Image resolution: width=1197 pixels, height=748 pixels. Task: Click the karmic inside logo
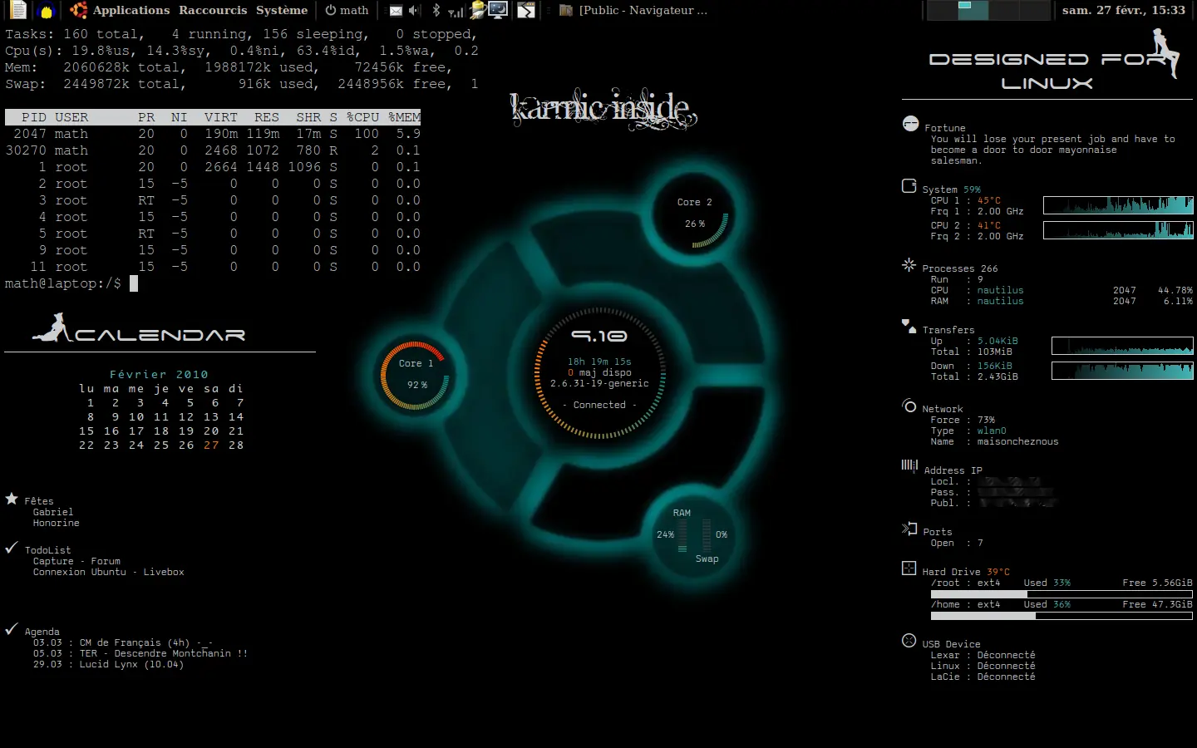click(x=603, y=109)
